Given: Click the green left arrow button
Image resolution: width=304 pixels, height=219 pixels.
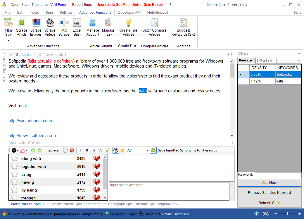Looking at the screenshot, I should tap(33, 150).
